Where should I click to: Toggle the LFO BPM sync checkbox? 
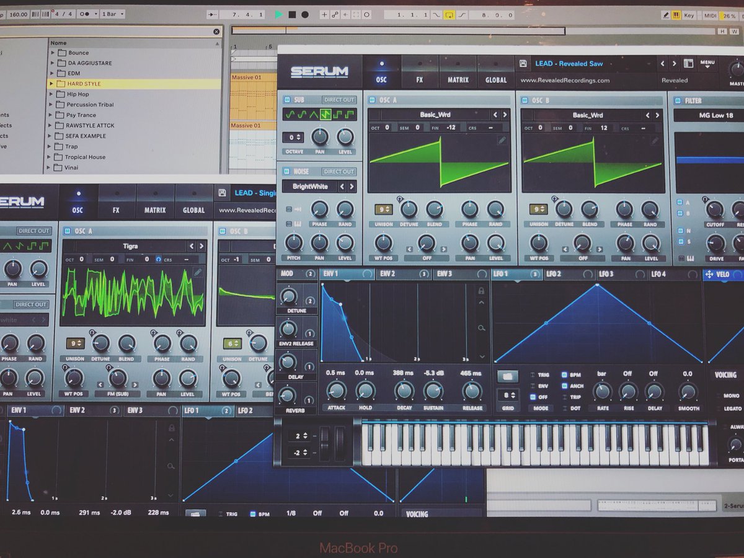pos(564,375)
